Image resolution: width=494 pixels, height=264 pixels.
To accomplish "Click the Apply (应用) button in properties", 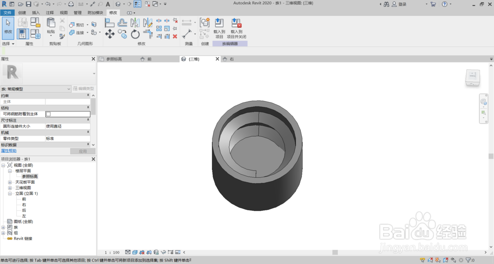I will click(x=82, y=151).
